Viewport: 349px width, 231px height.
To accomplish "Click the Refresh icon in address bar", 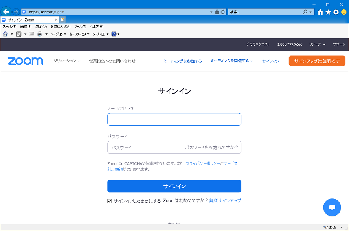I will (222, 12).
